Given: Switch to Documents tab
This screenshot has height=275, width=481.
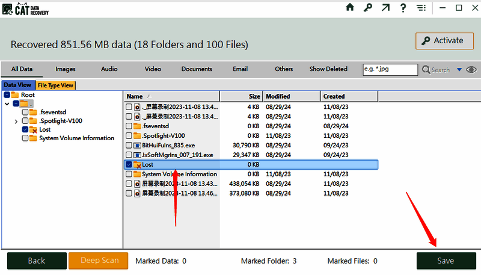Looking at the screenshot, I should pos(197,69).
